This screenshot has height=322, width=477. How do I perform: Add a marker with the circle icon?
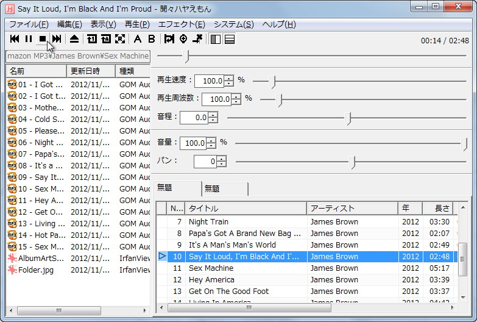pyautogui.click(x=183, y=38)
